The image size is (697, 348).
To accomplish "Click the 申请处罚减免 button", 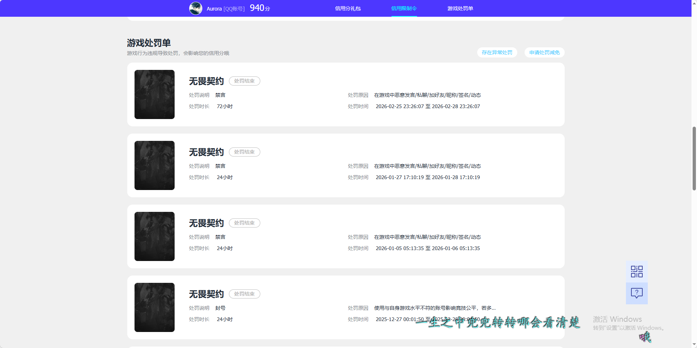I will coord(544,52).
